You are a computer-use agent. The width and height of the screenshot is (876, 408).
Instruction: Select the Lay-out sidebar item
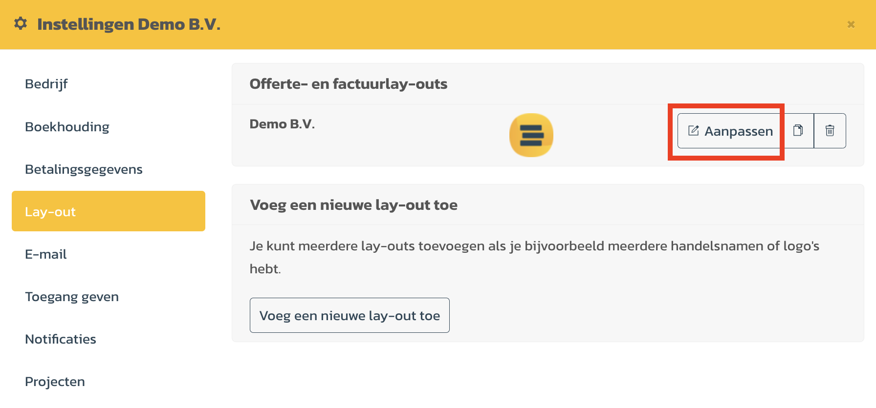[109, 211]
